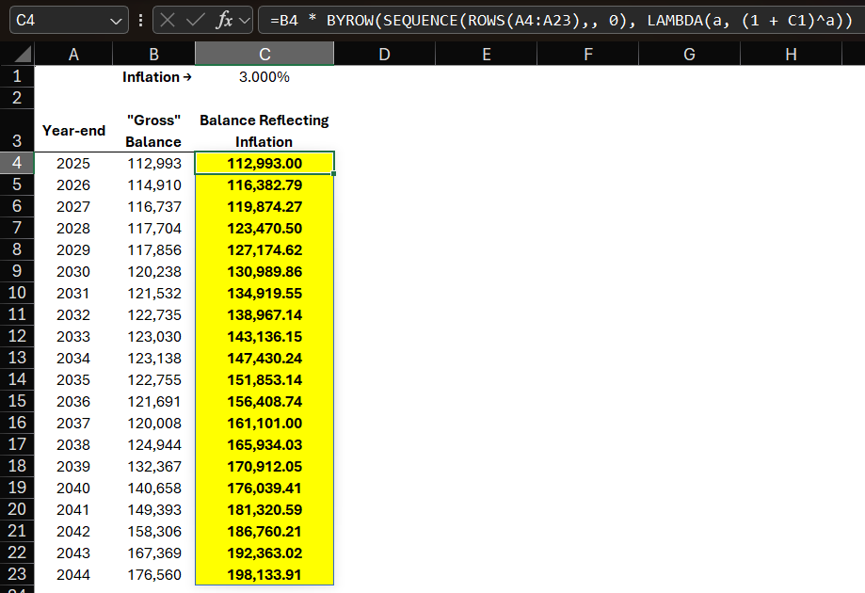The width and height of the screenshot is (865, 593).
Task: Click inside the formula bar text
Action: point(561,21)
